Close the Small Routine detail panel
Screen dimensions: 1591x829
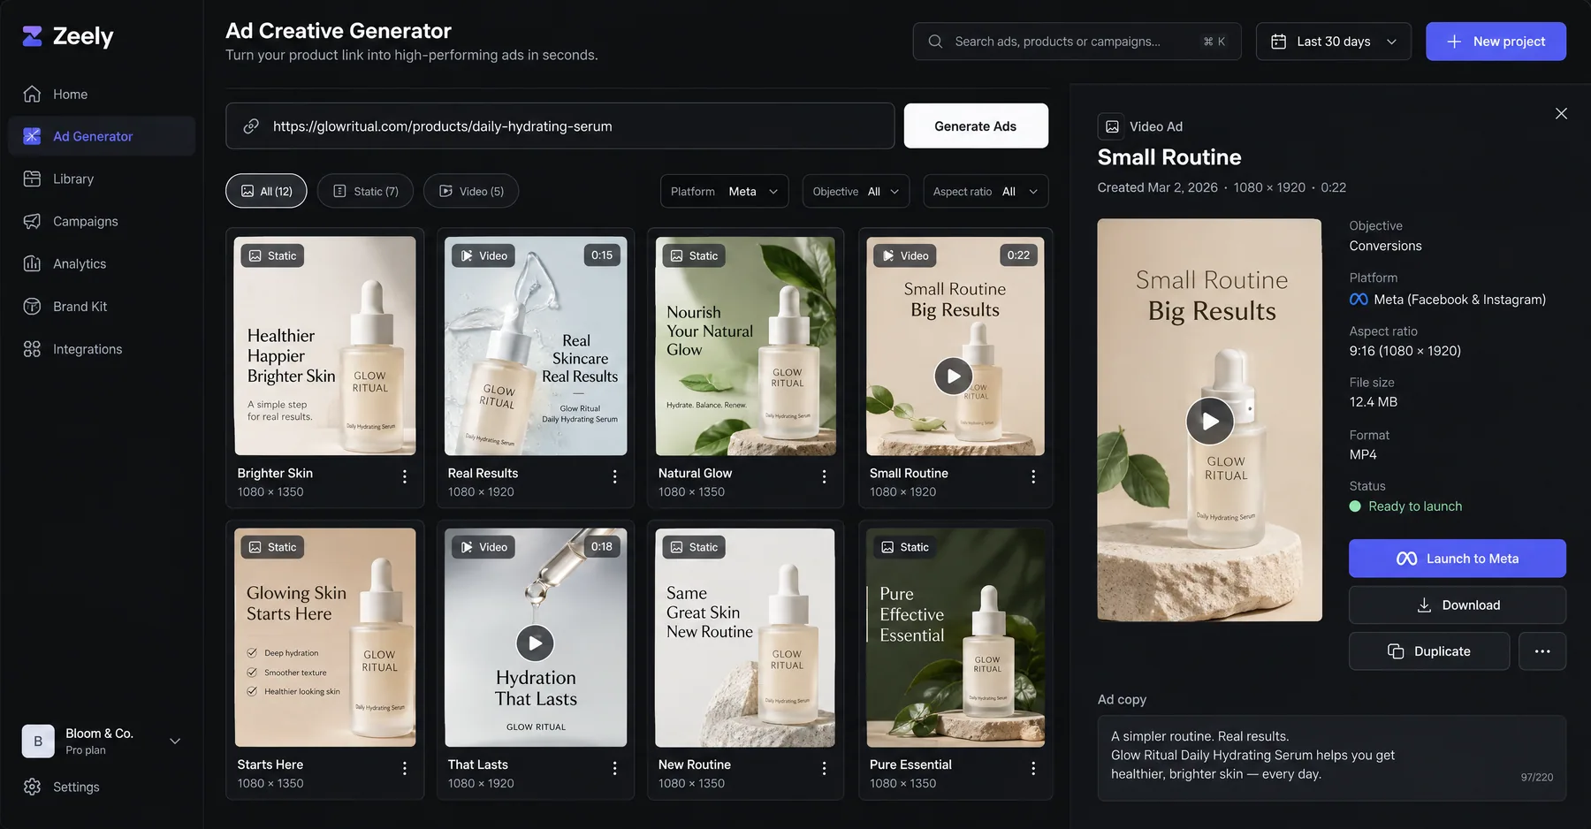point(1561,113)
